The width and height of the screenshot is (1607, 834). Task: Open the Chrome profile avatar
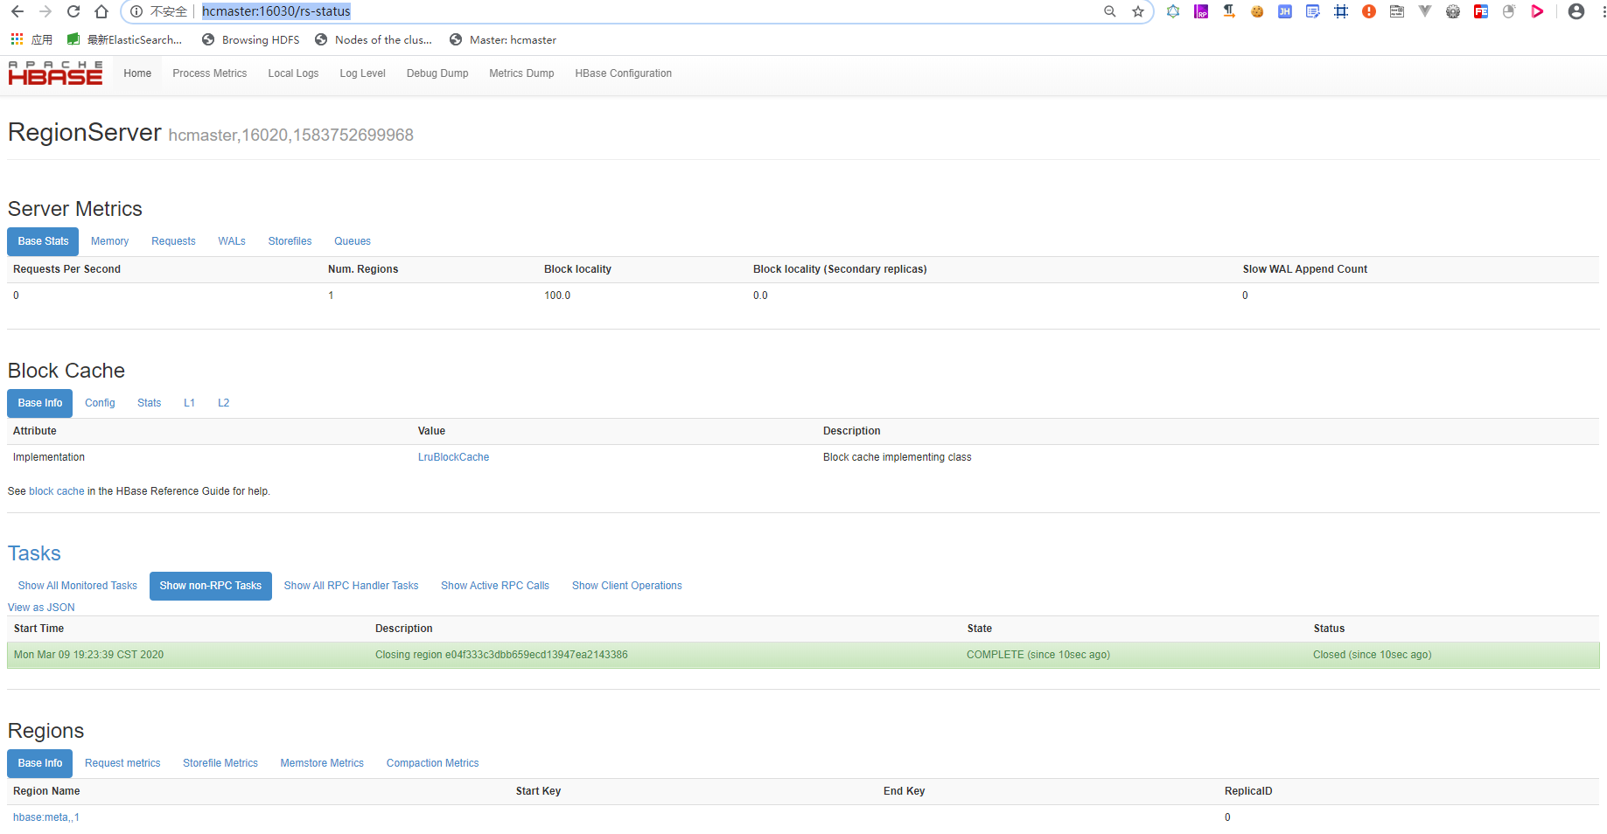[1576, 11]
